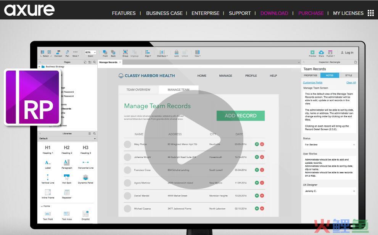
Task: Select the Heading 1 widget
Action: click(48, 150)
